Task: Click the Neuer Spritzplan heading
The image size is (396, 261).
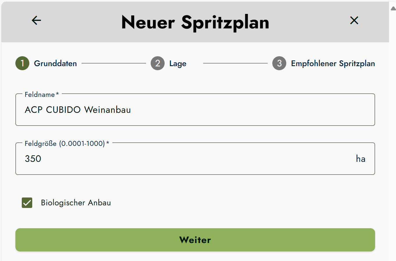Action: coord(195,22)
